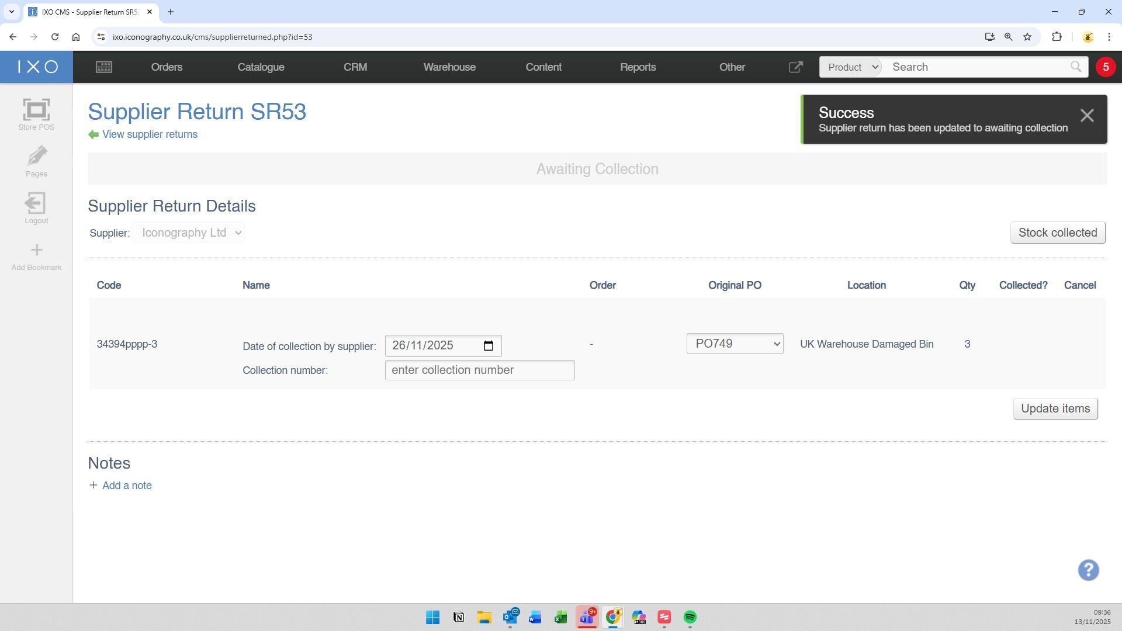Open the Catalogue menu
1122x631 pixels.
(x=261, y=67)
